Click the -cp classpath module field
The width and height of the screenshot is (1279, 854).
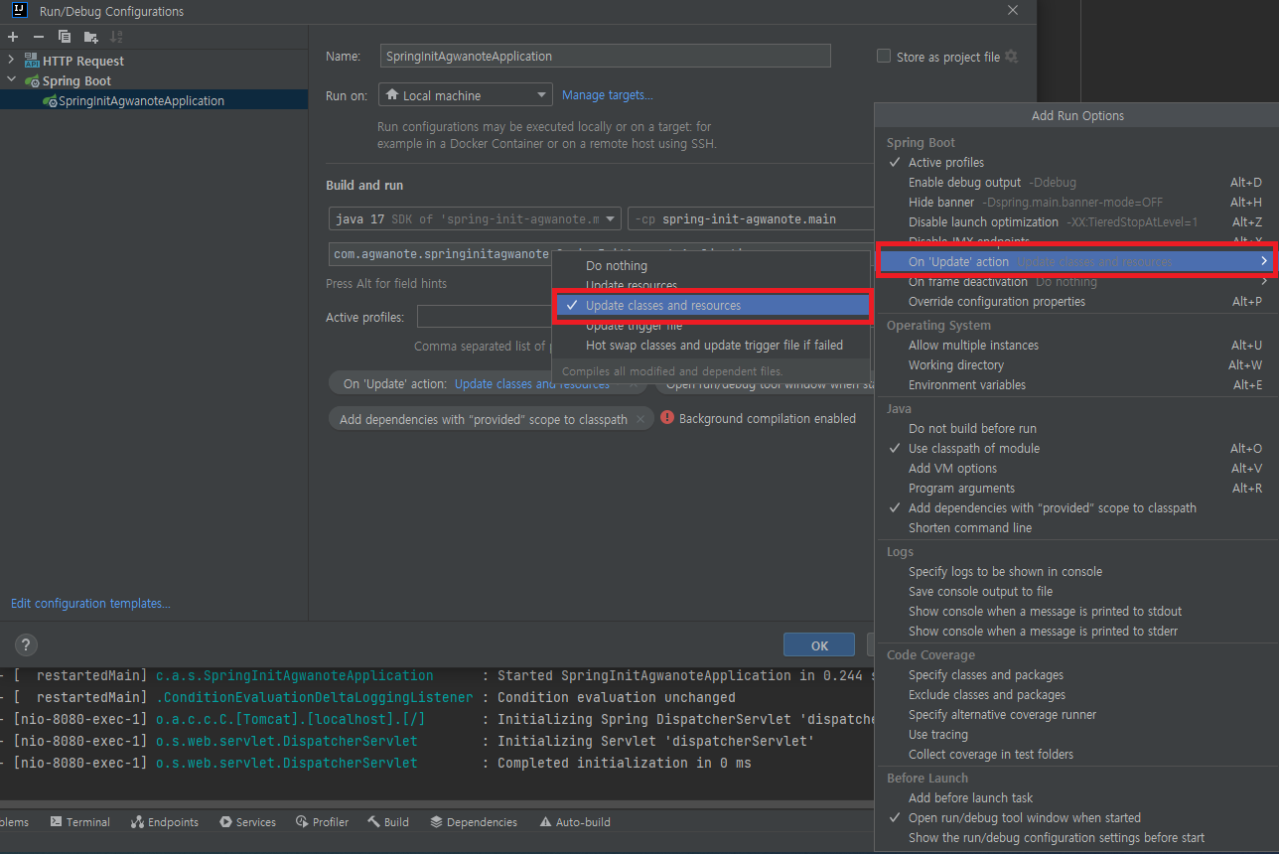[x=751, y=218]
